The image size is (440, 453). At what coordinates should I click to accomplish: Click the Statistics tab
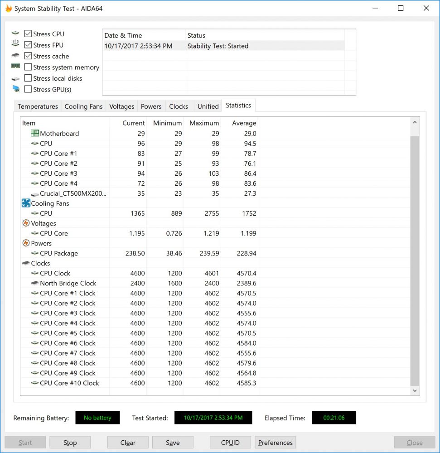[238, 106]
